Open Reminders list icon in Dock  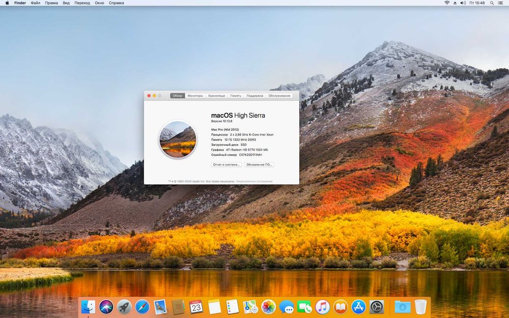tap(233, 307)
